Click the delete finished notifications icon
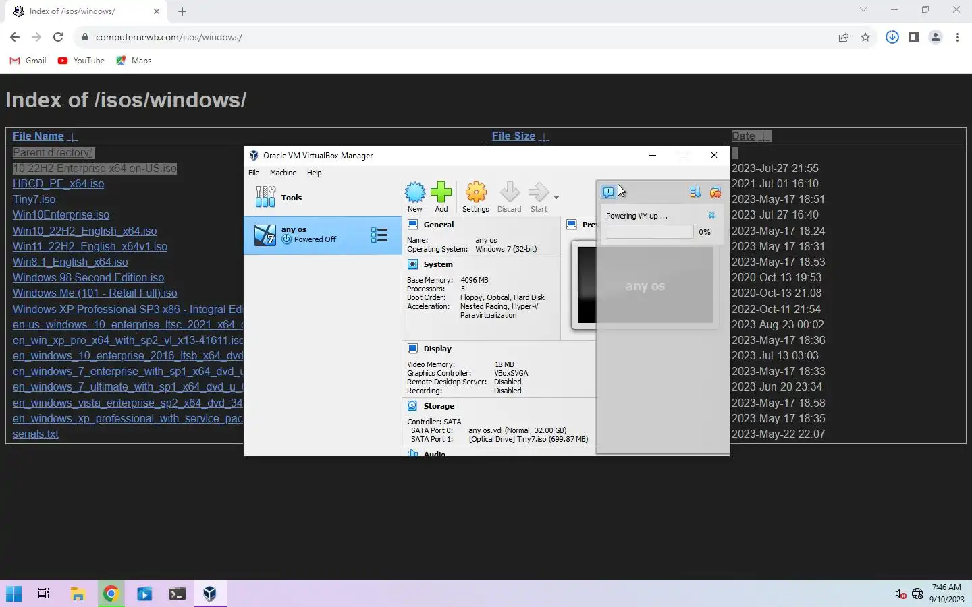Viewport: 972px width, 607px height. [x=715, y=192]
